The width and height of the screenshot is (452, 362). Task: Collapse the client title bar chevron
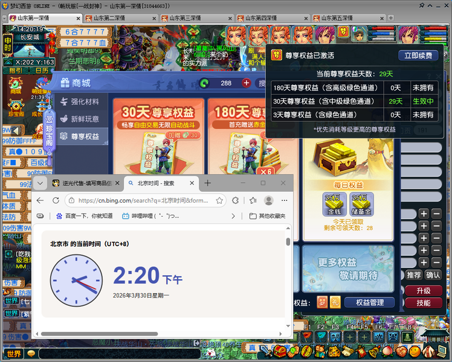coord(430,5)
